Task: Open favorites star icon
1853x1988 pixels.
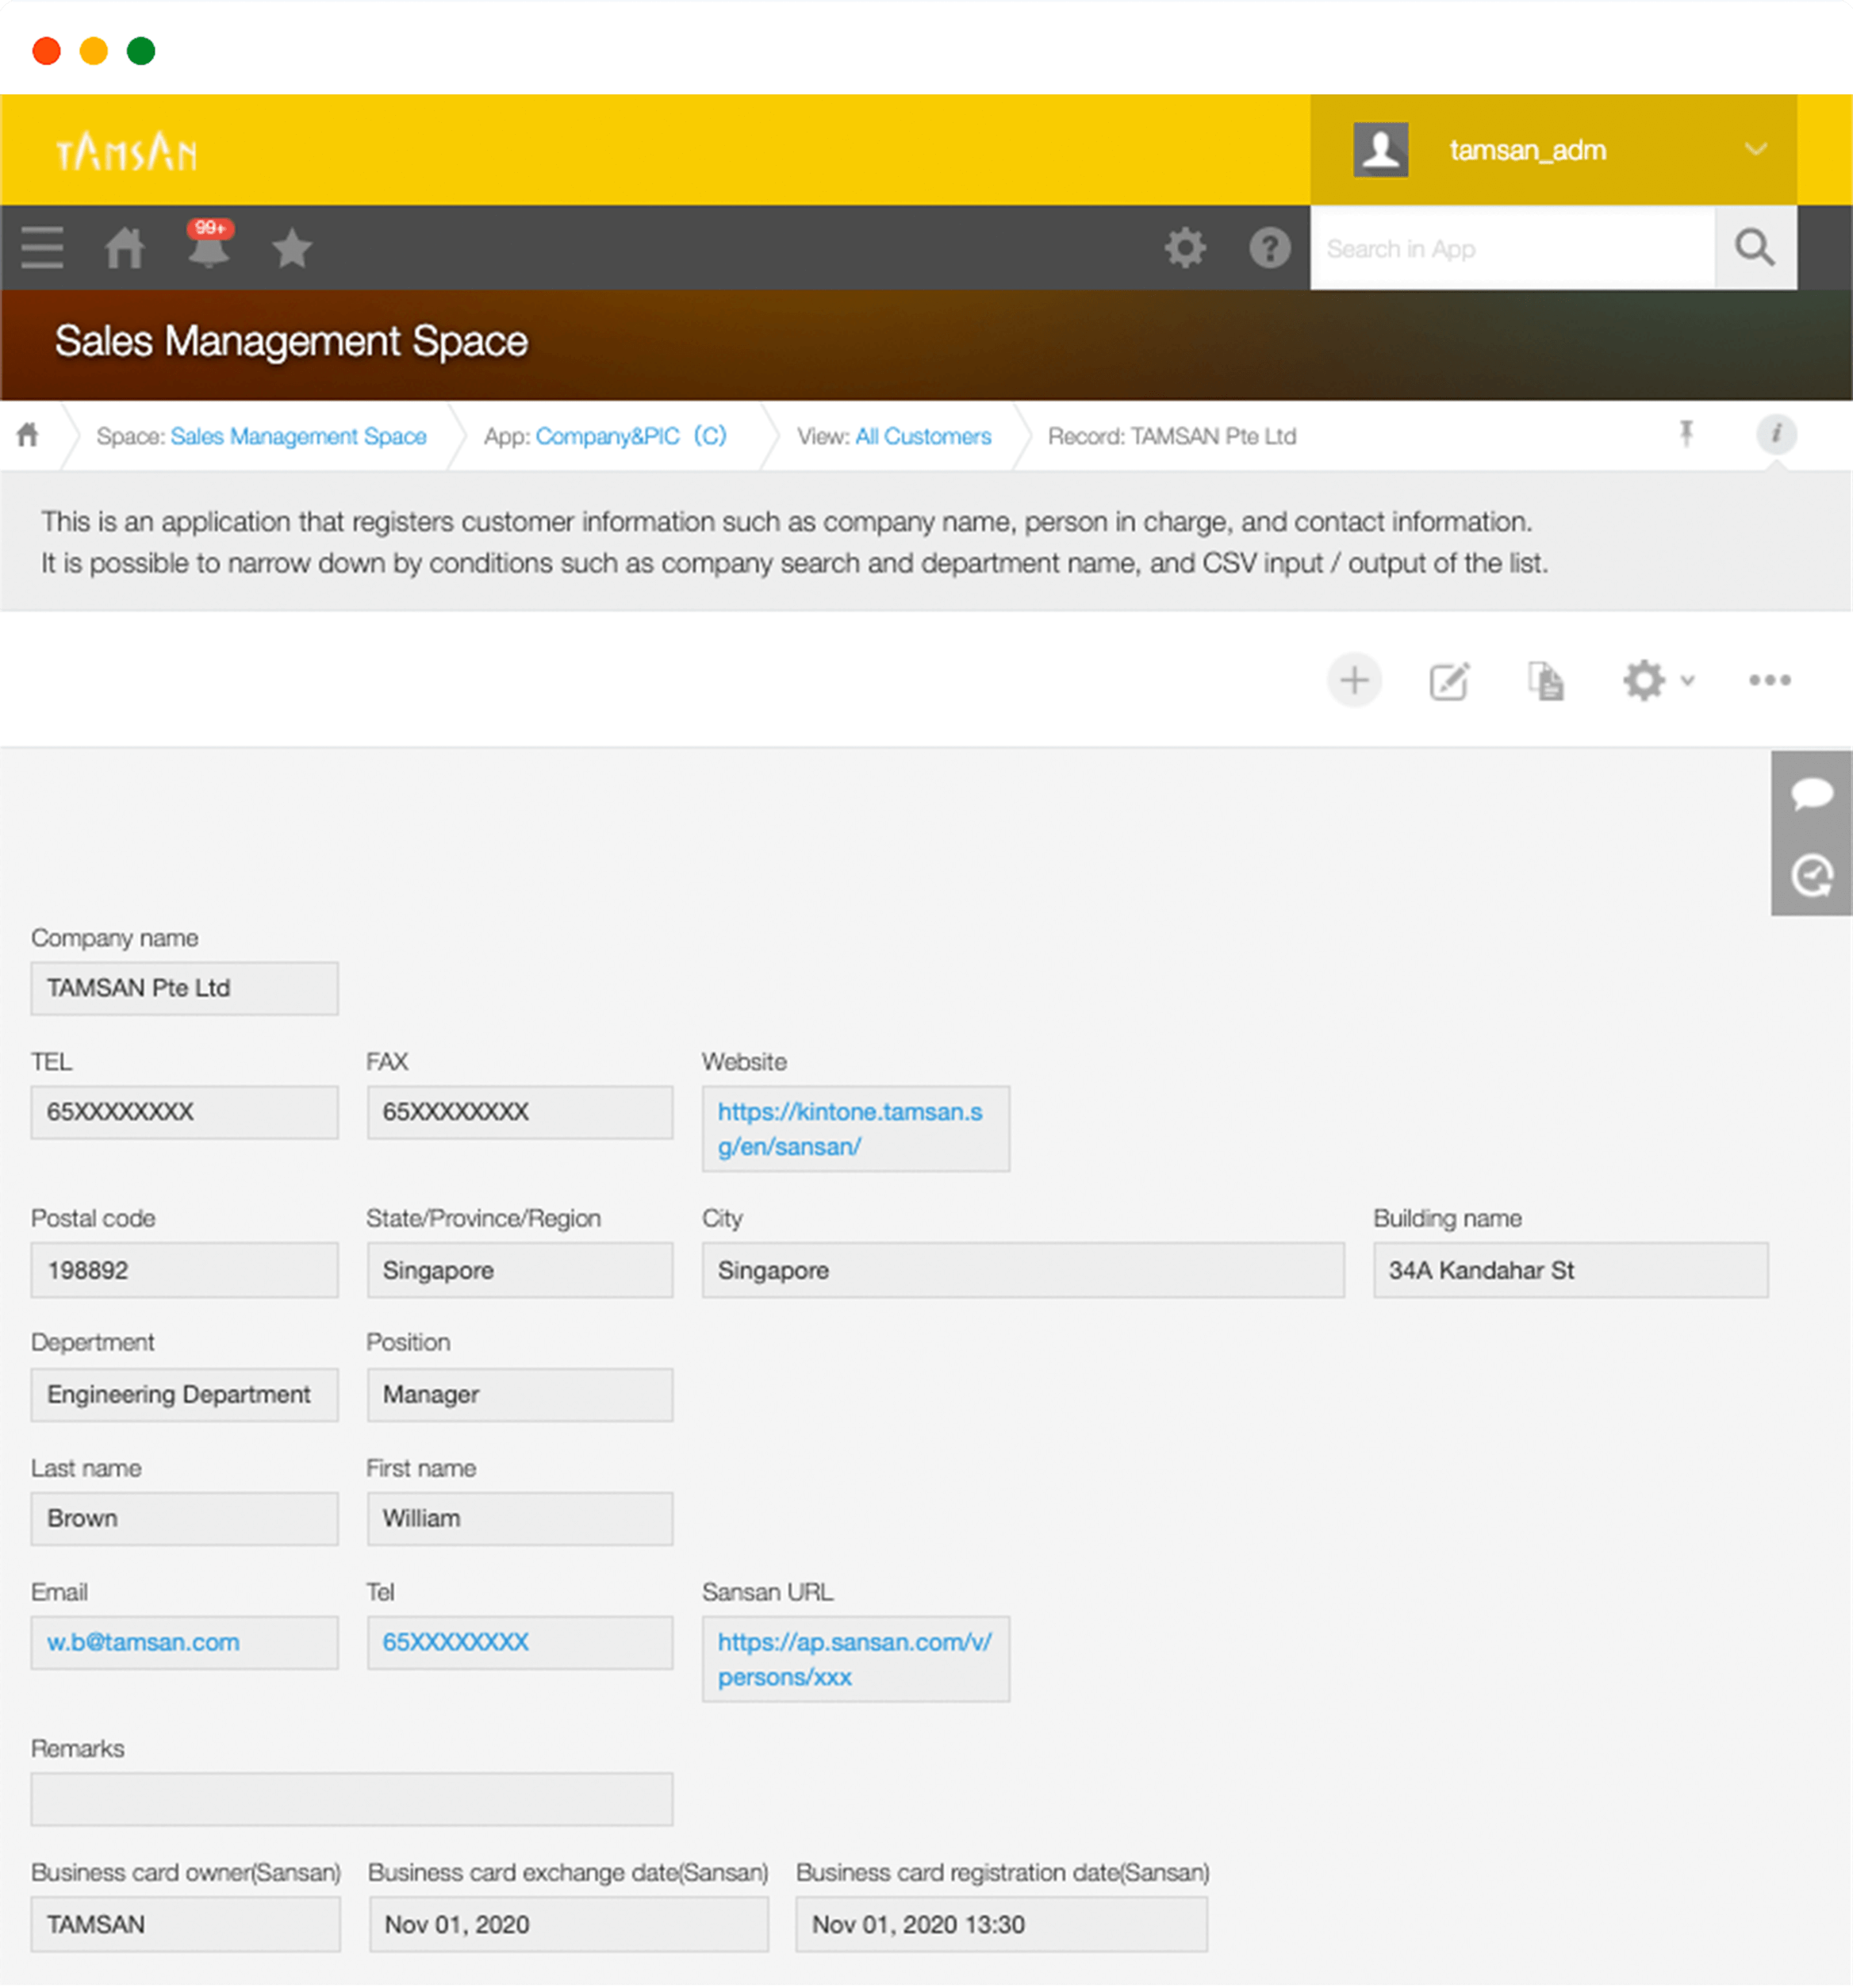Action: click(x=292, y=248)
